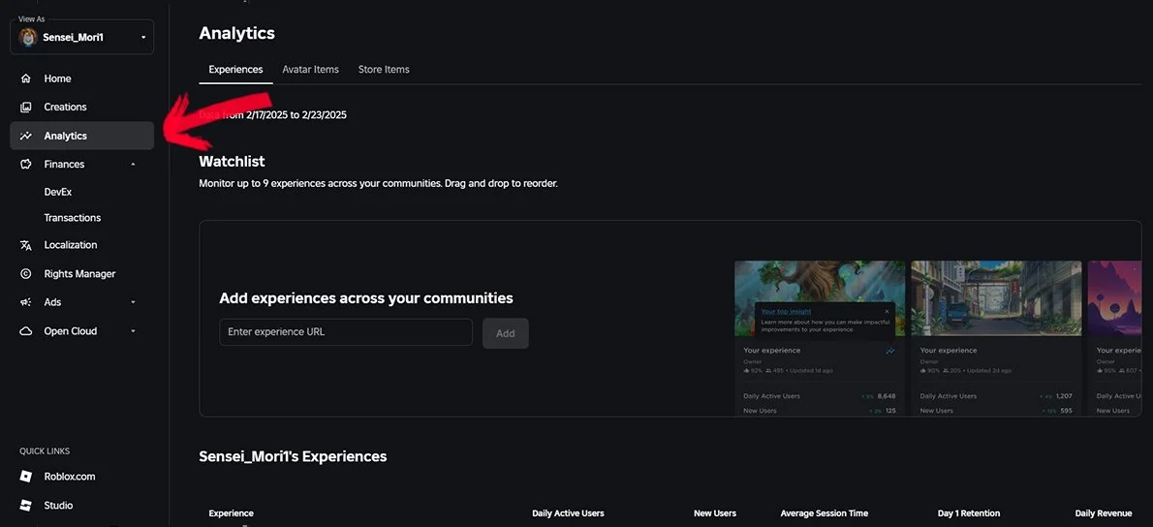Open Creations in the sidebar
Image resolution: width=1153 pixels, height=527 pixels.
(x=81, y=108)
